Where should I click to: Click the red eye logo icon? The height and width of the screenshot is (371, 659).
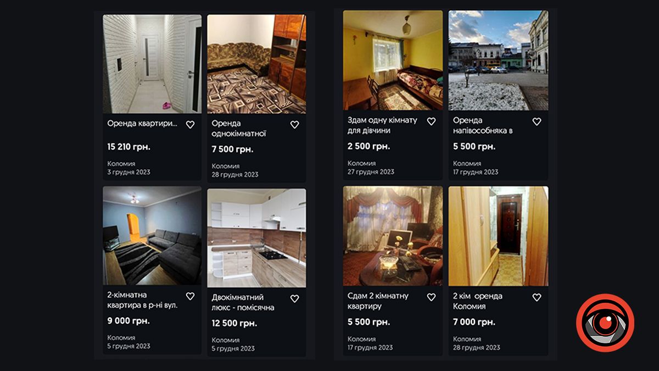(x=605, y=323)
